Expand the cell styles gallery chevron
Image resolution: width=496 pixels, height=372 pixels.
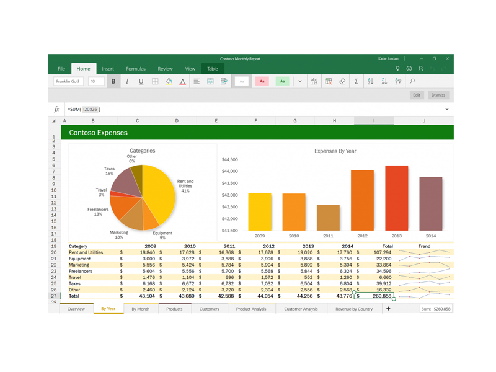pos(300,81)
